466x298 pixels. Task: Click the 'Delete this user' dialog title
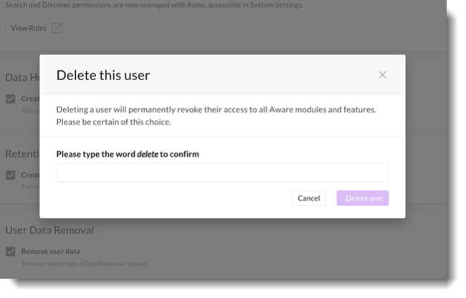point(103,75)
